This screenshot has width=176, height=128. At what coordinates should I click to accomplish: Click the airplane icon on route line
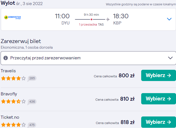(108, 19)
